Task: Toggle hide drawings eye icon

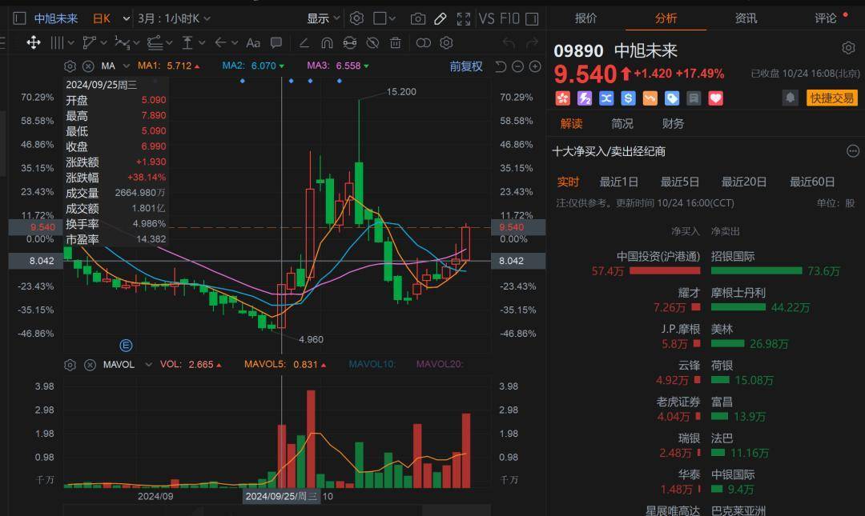Action: (x=372, y=42)
